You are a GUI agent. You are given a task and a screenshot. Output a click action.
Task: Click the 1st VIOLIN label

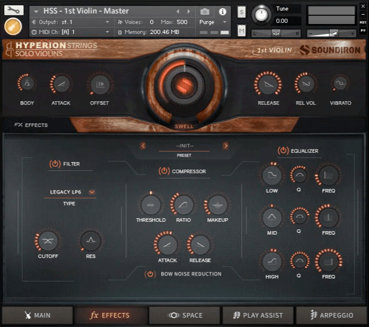tap(274, 50)
